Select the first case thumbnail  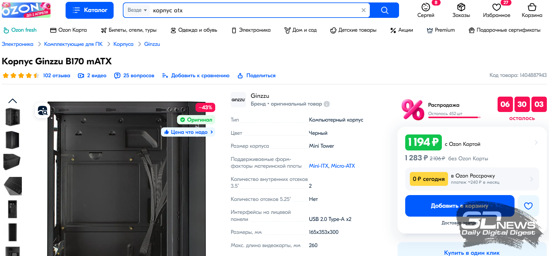pyautogui.click(x=13, y=117)
